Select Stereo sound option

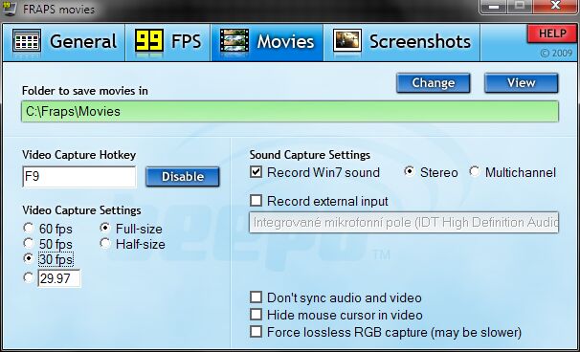pyautogui.click(x=409, y=171)
